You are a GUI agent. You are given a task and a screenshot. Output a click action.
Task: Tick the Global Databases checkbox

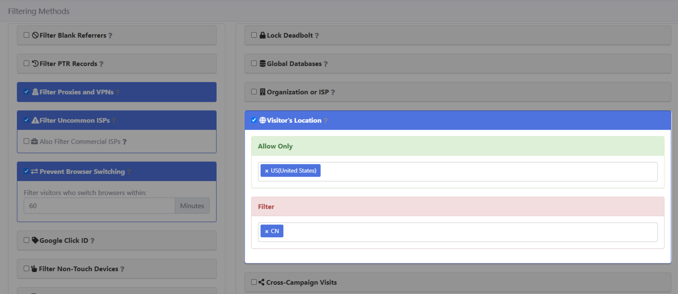pos(254,64)
